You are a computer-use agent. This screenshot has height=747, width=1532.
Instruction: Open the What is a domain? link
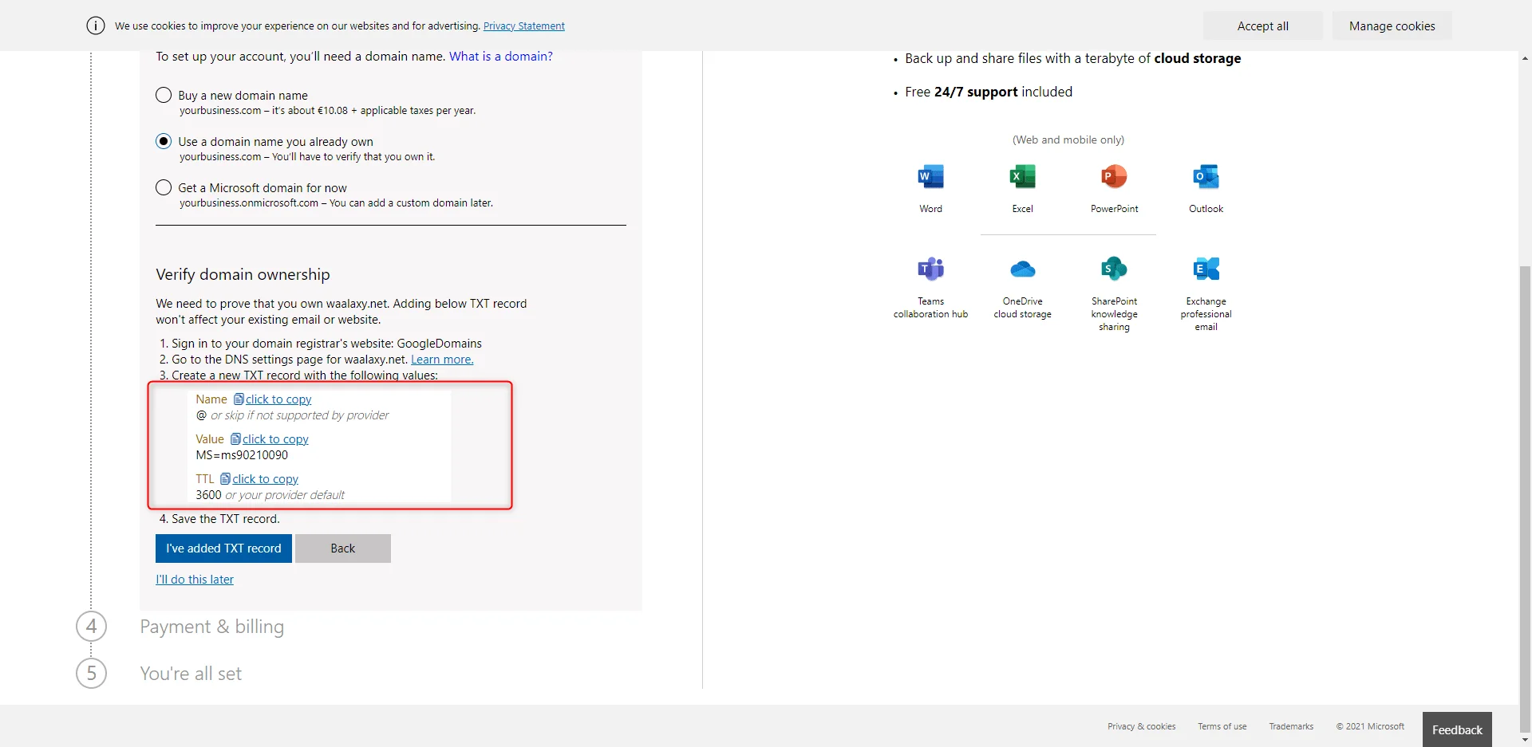click(x=501, y=57)
